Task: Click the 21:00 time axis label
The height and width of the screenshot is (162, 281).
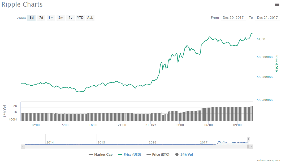Action: tap(122, 125)
